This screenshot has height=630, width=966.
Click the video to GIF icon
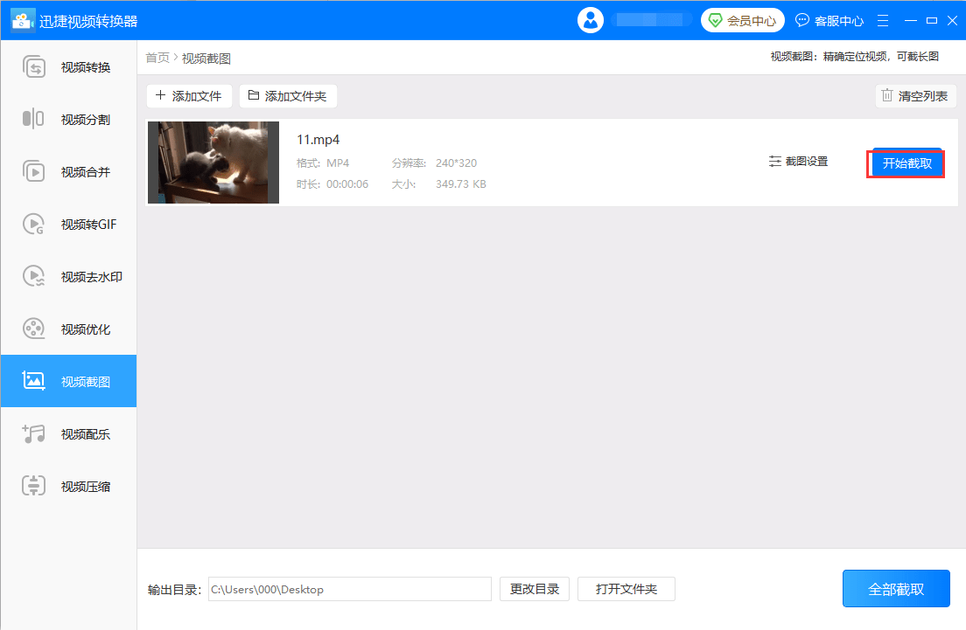(x=33, y=225)
